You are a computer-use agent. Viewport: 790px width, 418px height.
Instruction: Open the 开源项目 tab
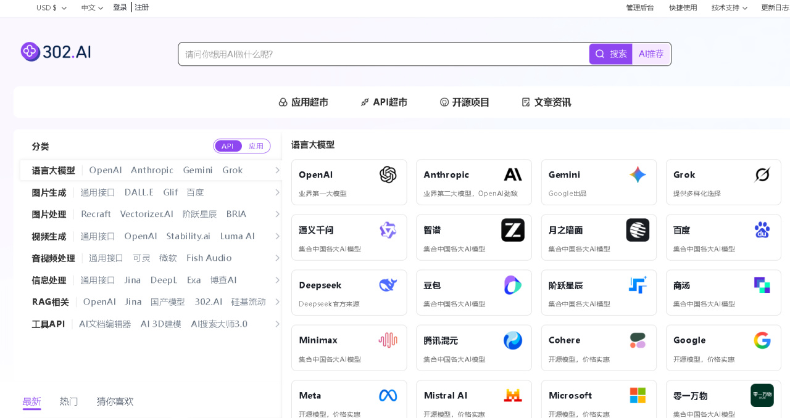click(465, 102)
